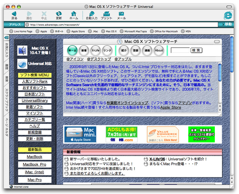This screenshot has height=194, width=239.
Task: Toggle the toolbar with the title bar pill button
Action: point(230,7)
